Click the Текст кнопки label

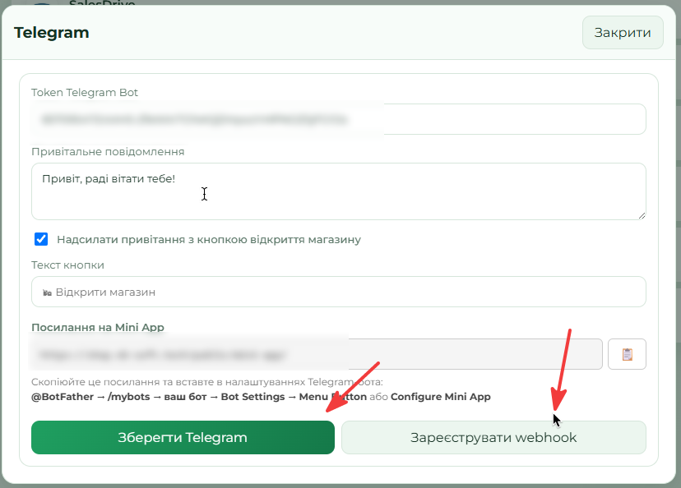[x=67, y=265]
